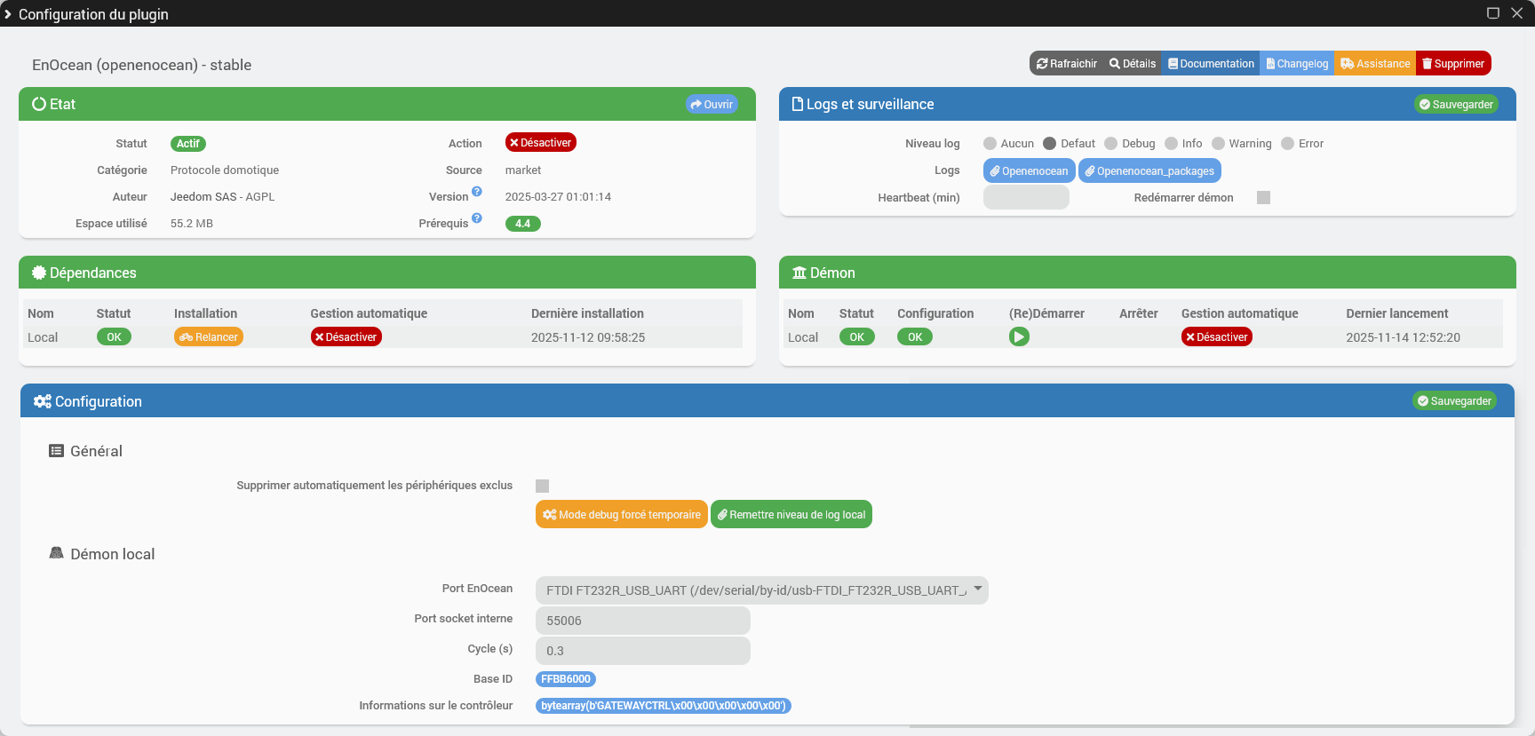Click the Etat panel power icon
This screenshot has height=736, width=1535.
(x=39, y=104)
